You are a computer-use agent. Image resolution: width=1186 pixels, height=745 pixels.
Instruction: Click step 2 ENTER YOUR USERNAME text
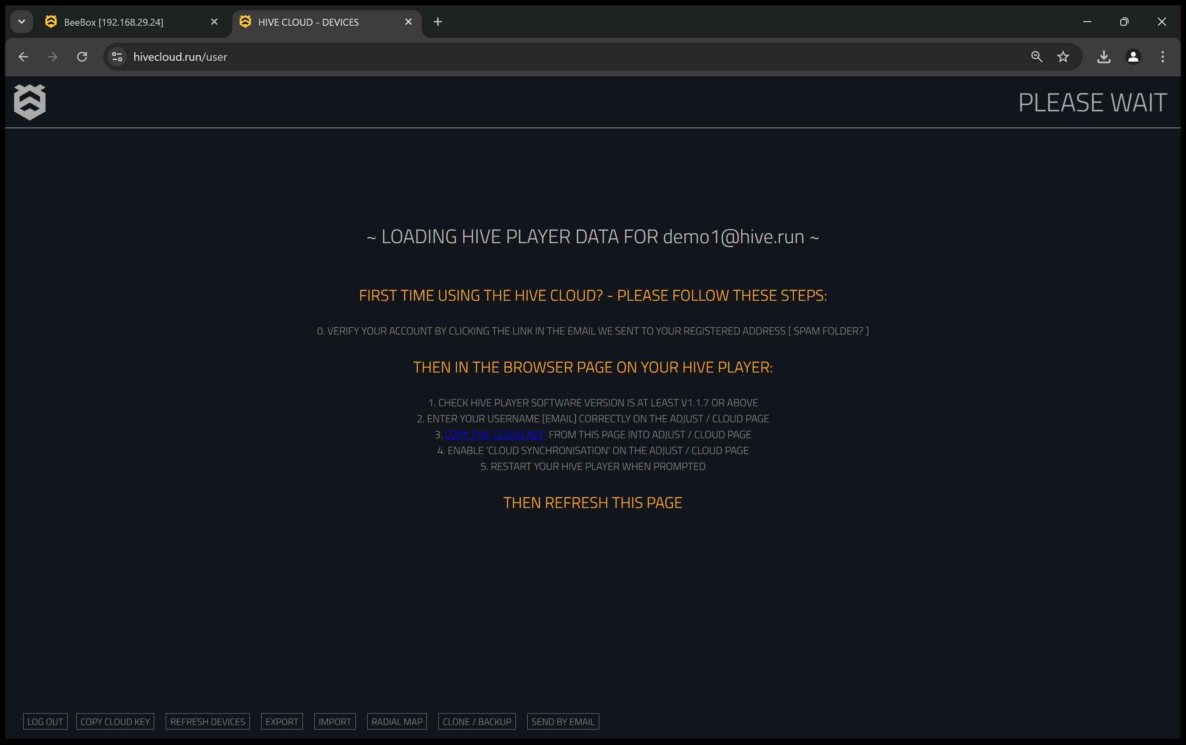(593, 419)
